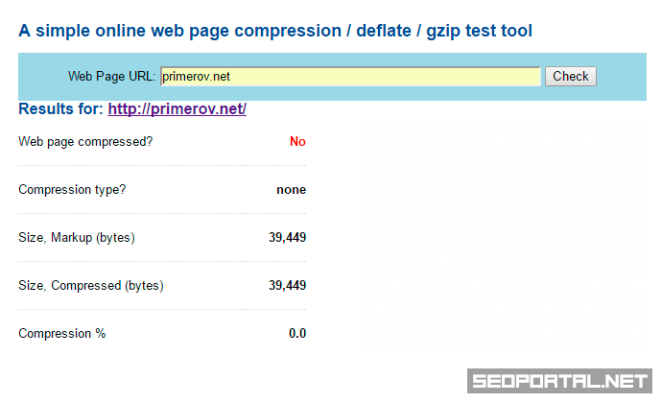Click the Web Page URL input field

tap(350, 76)
